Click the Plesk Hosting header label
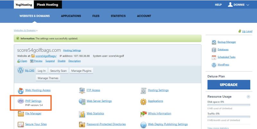The image size is (257, 129). (48, 5)
